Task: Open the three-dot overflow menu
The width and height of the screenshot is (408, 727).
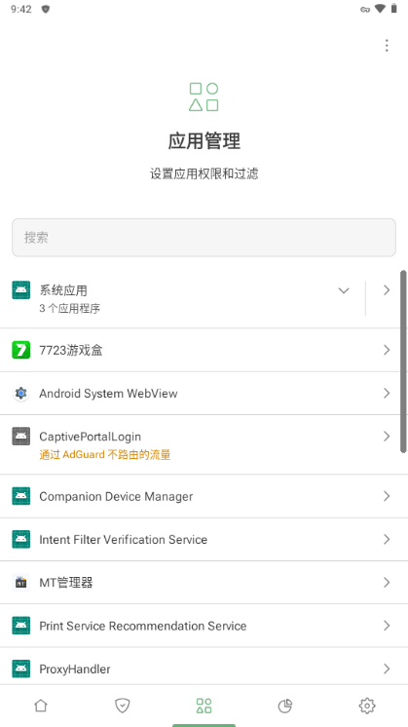Action: [387, 46]
